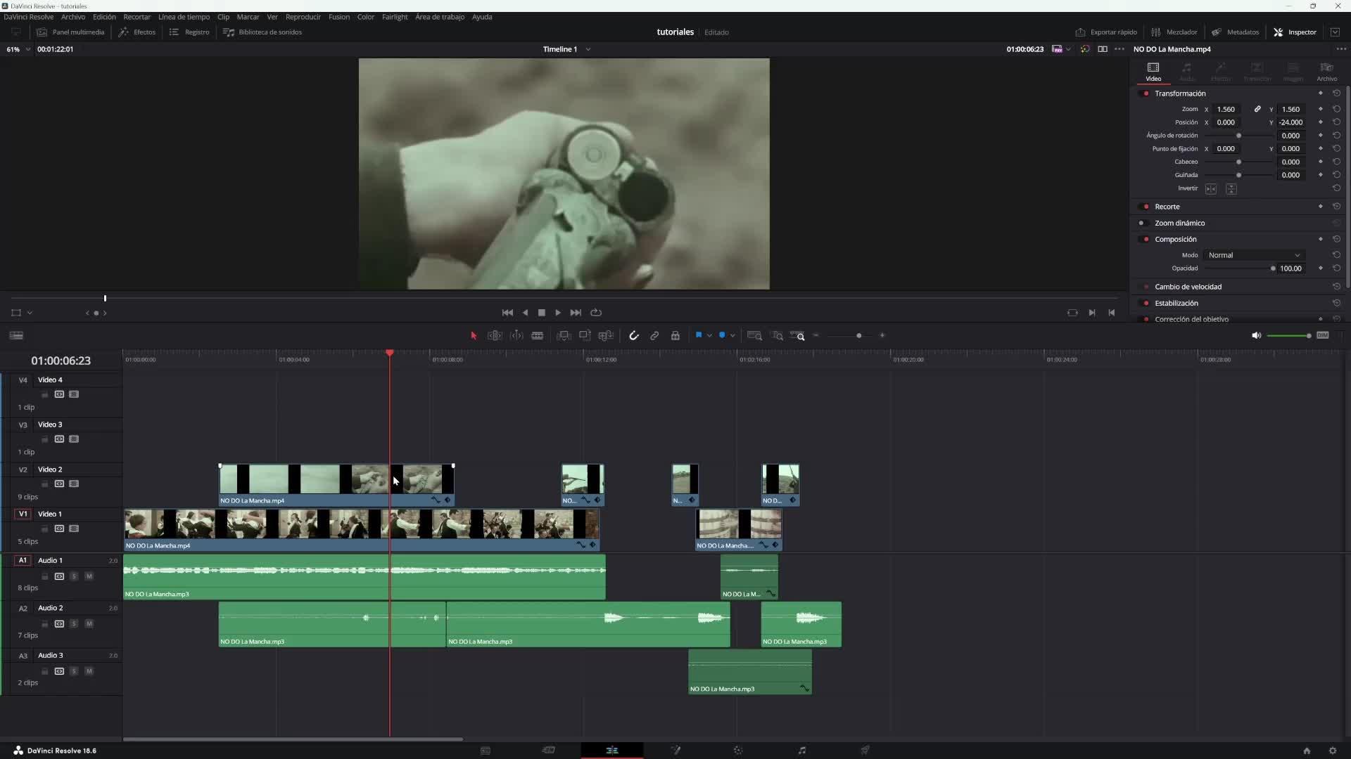Solo the Audio 2 track
Screen dimensions: 1351x759
[x=74, y=624]
